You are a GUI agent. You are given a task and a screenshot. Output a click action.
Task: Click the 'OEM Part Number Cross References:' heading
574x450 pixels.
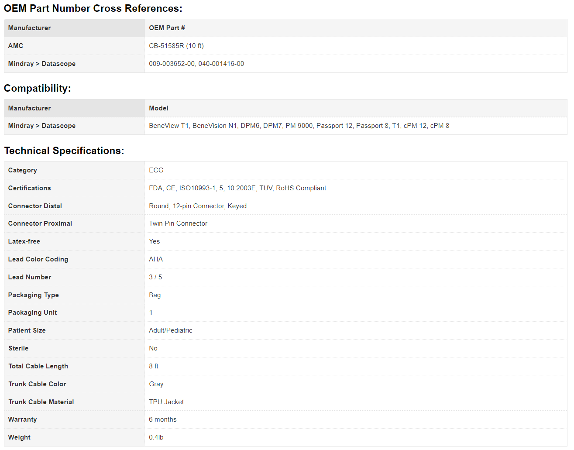tap(93, 8)
